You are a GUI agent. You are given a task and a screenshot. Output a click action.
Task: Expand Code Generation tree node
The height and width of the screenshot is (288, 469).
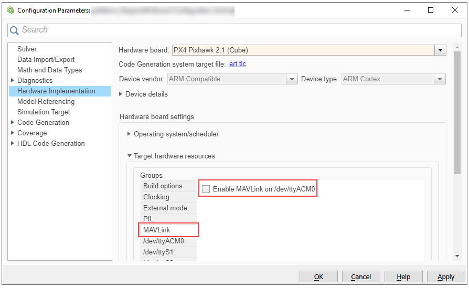click(x=12, y=122)
